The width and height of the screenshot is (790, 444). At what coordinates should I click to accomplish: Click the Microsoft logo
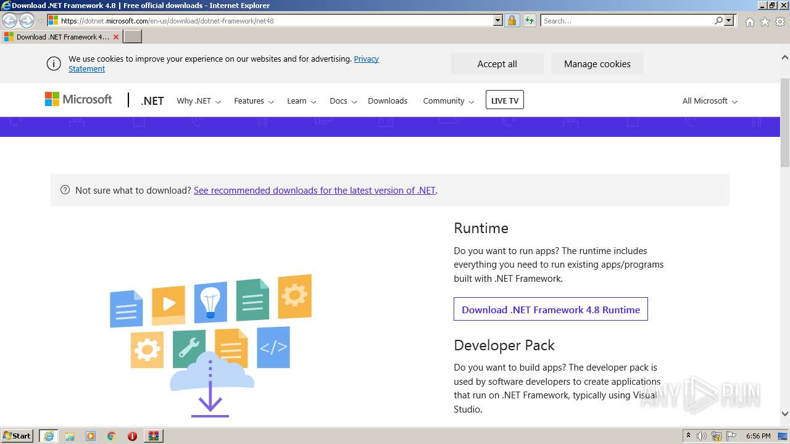pyautogui.click(x=78, y=99)
